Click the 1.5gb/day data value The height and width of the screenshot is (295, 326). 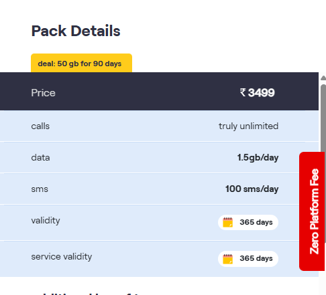[x=258, y=158]
